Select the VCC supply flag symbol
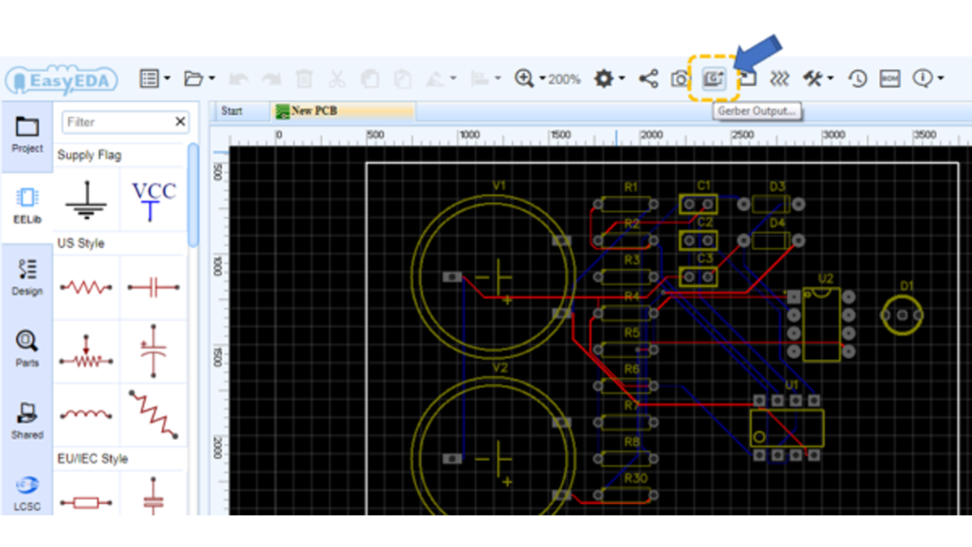The image size is (972, 547). (154, 200)
